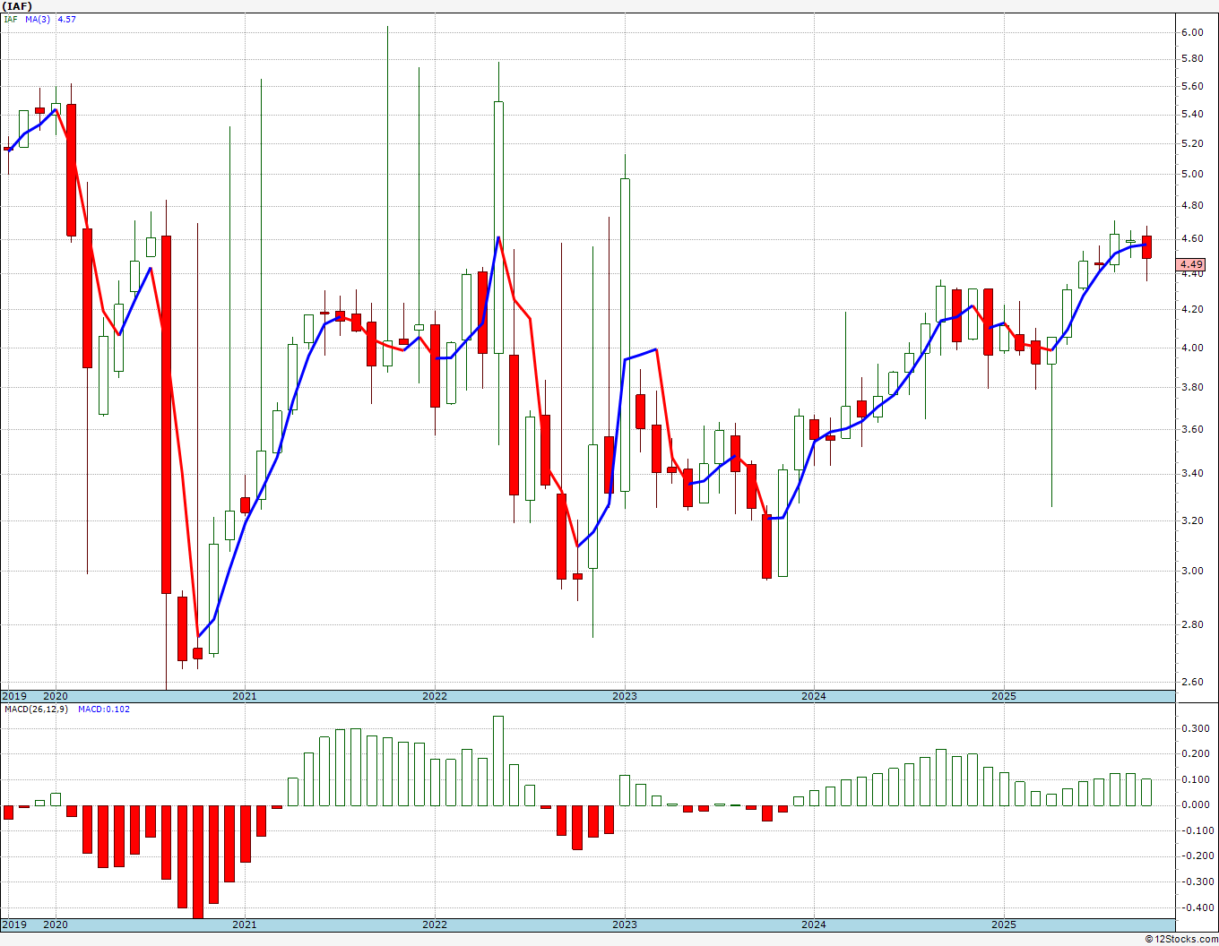Viewport: 1219px width, 946px height.
Task: Click the 0.100 MACD axis label
Action: click(1195, 780)
